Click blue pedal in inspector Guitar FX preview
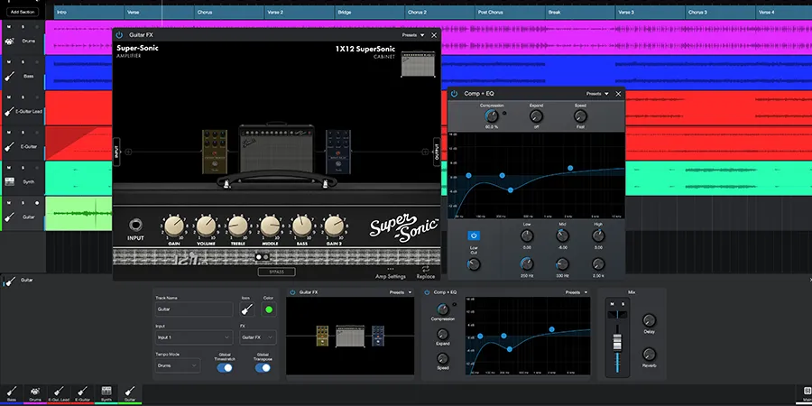Viewport: 812px width, 406px height. tap(378, 337)
